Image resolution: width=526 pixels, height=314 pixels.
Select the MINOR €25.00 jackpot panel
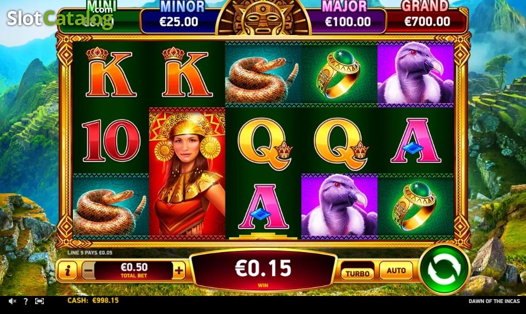tap(178, 18)
